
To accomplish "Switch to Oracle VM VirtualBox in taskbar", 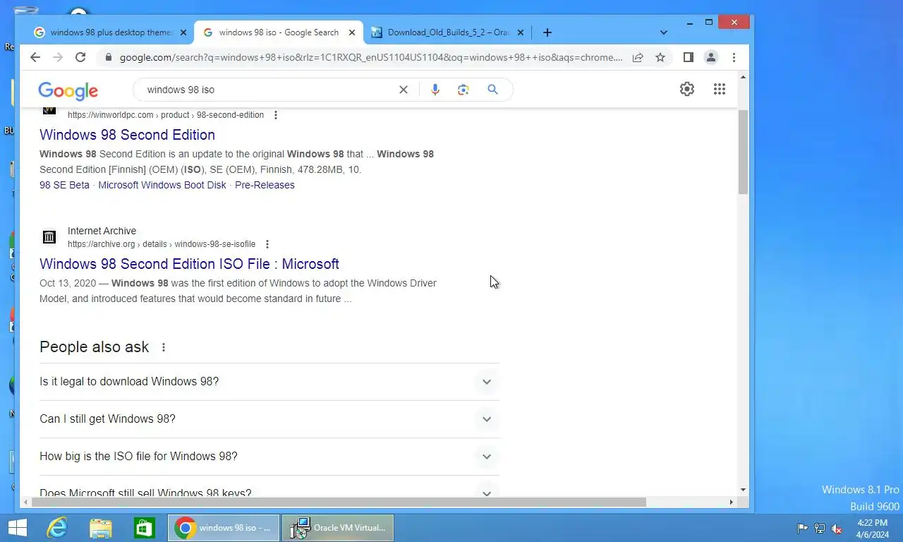I will coord(338,528).
